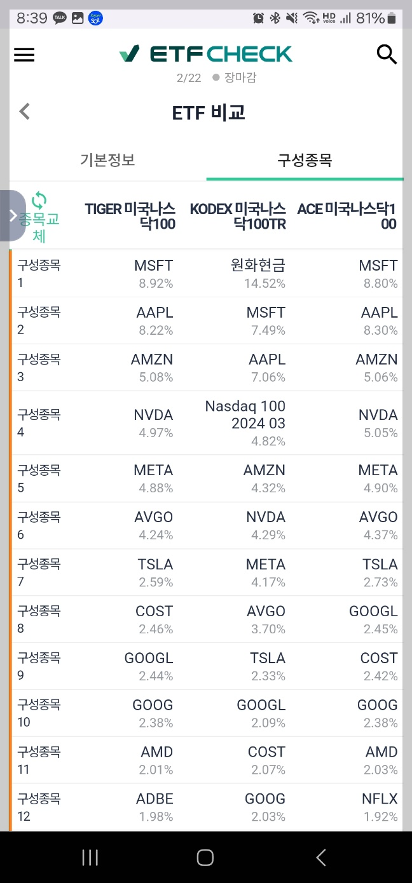Tap the search magnifier icon
Screen dimensions: 412x883
387,55
